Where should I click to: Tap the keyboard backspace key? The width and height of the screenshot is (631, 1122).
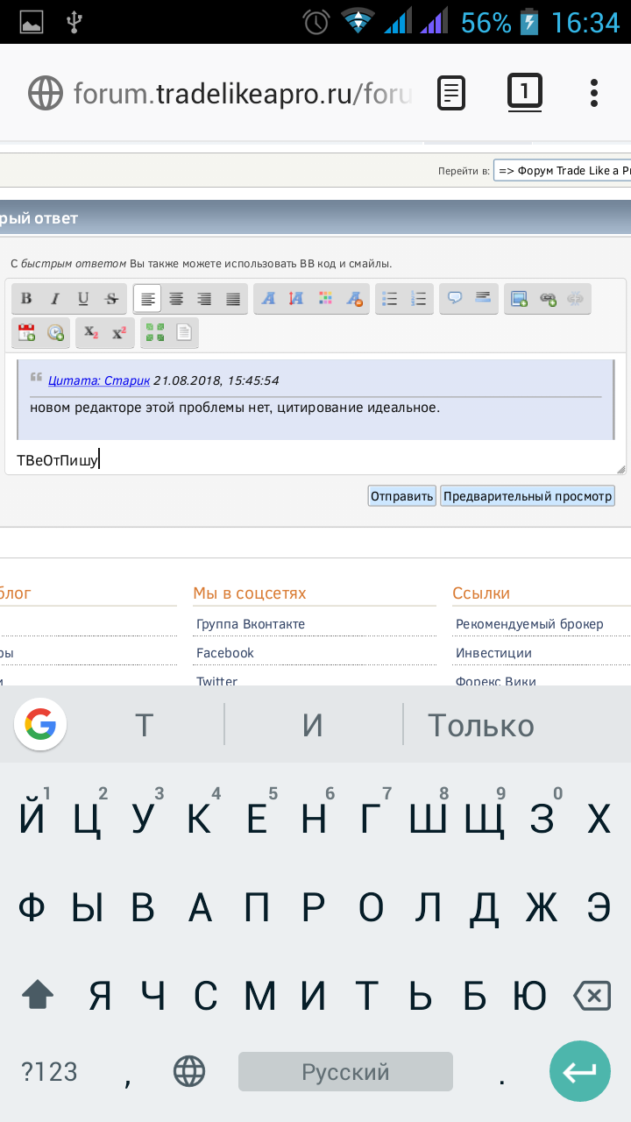[x=592, y=995]
